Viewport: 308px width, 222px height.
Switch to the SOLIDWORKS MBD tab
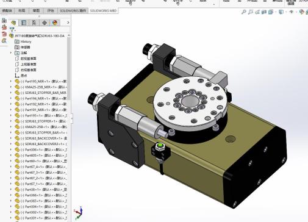click(103, 10)
